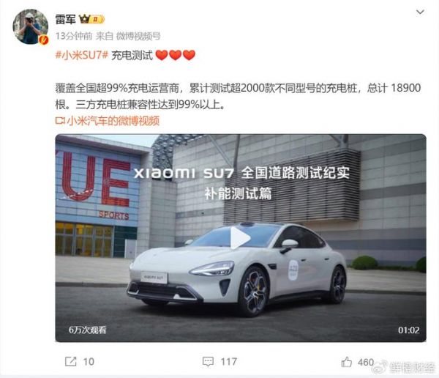Click the 01:02 video duration label

click(409, 330)
